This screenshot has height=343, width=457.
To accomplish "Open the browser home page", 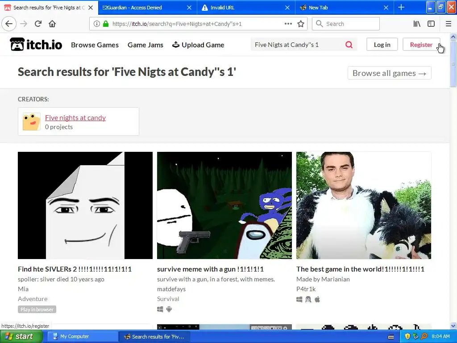I will tap(52, 24).
